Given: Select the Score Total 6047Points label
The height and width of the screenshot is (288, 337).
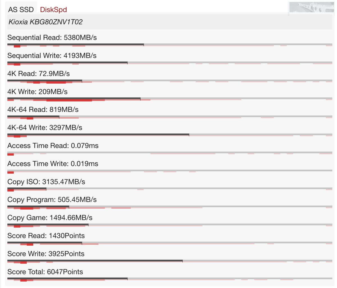Looking at the screenshot, I should coord(45,272).
